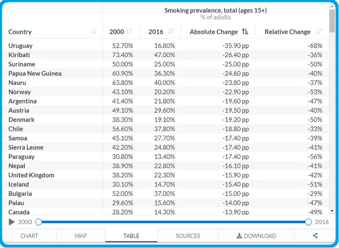Screen dimensions: 339x248
Task: Click the 2016 end-year slider handle
Action: pos(308,222)
